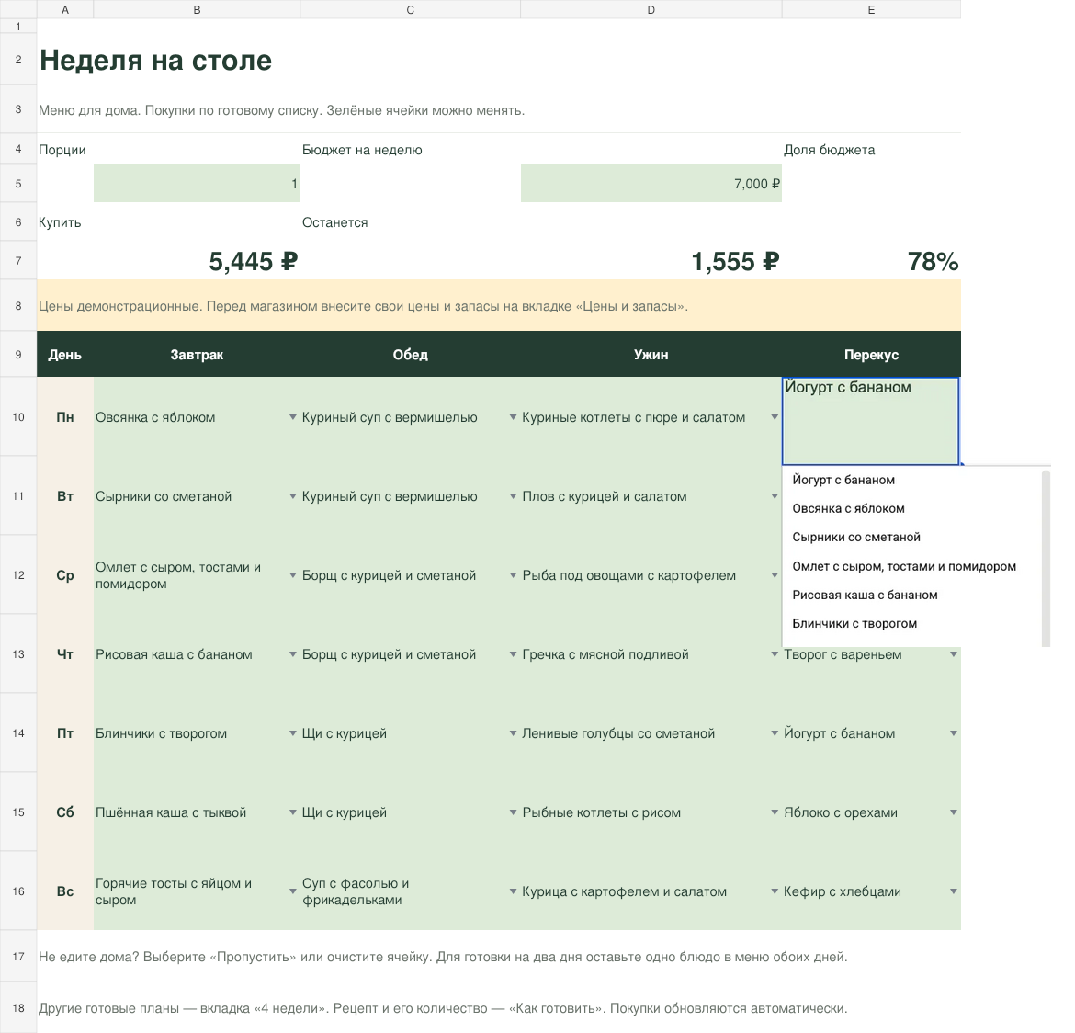The image size is (1075, 1033).
Task: Open dropdown arrow of Friday's Блинчики с творогом cell
Action: [293, 733]
